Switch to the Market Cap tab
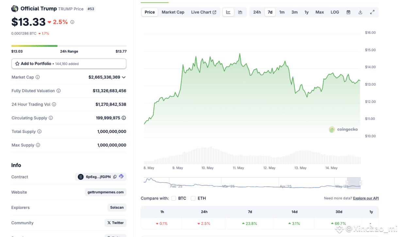Screen dimensions: 400x237 point(173,12)
